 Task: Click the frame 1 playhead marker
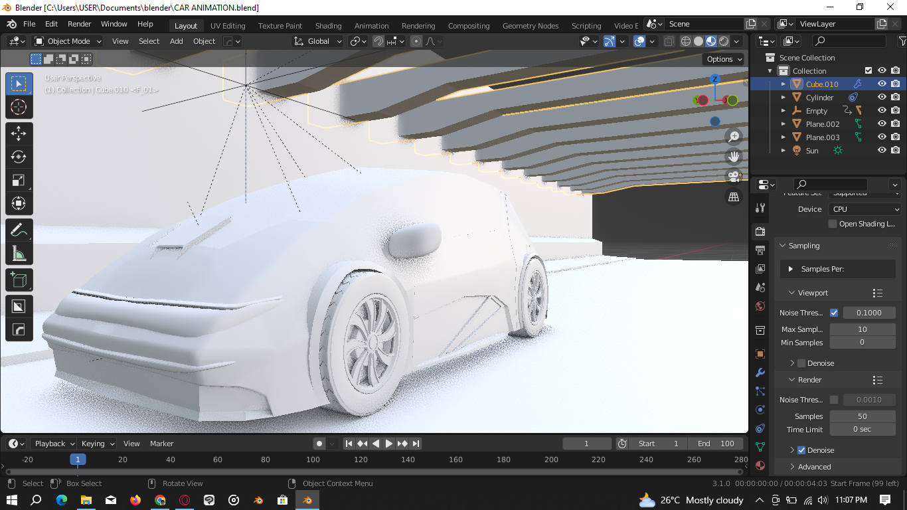click(x=78, y=460)
